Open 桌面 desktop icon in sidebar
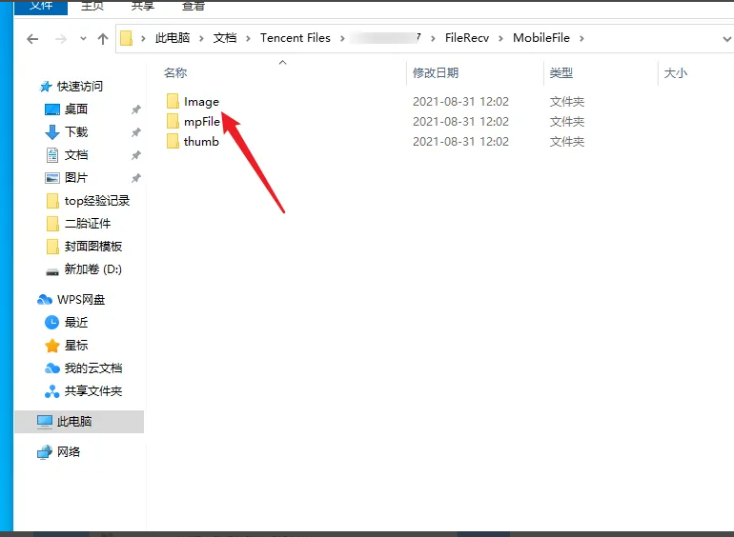 pos(52,109)
